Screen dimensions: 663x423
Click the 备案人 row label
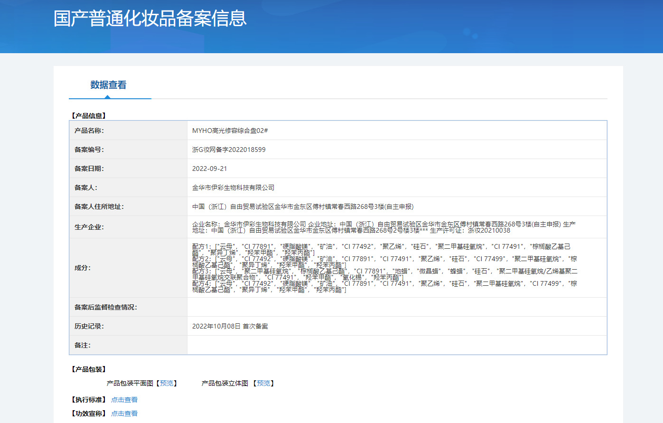click(x=86, y=188)
